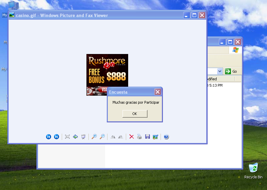Print the picture

point(140,137)
